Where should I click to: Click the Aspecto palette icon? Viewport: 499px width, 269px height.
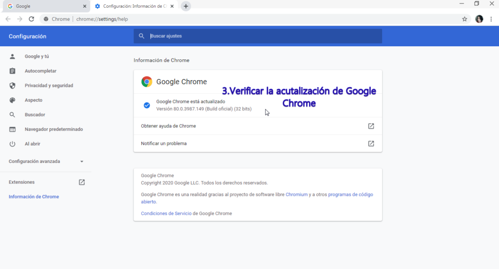tap(13, 100)
